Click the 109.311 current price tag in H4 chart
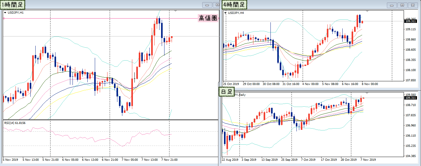The image size is (421, 166). pos(411,21)
